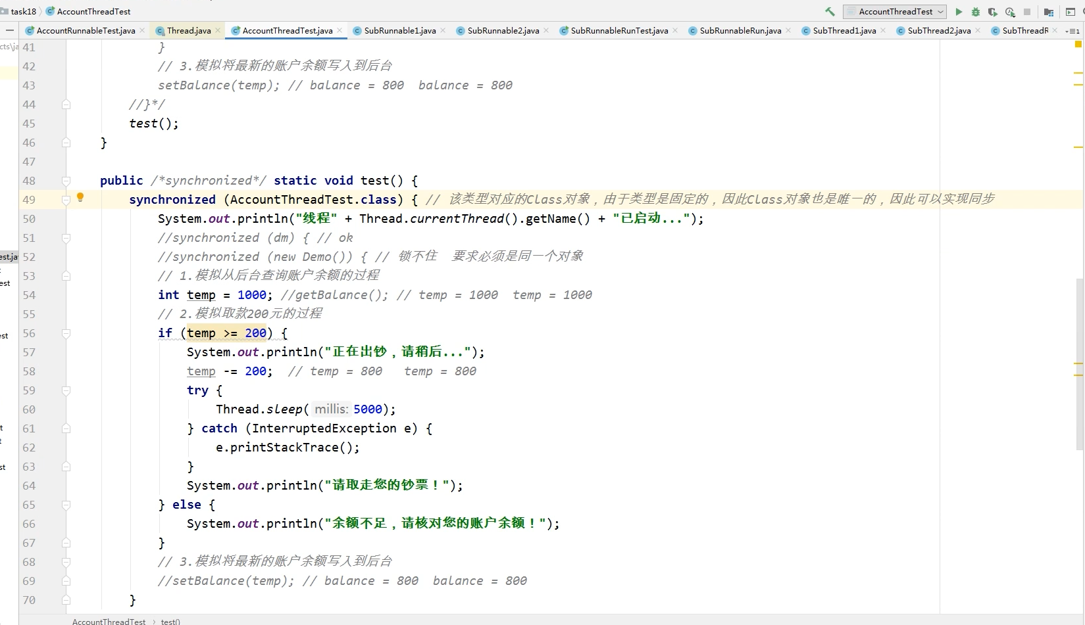Image resolution: width=1085 pixels, height=625 pixels.
Task: Click gutter line number 60 for breakpoint
Action: click(29, 409)
